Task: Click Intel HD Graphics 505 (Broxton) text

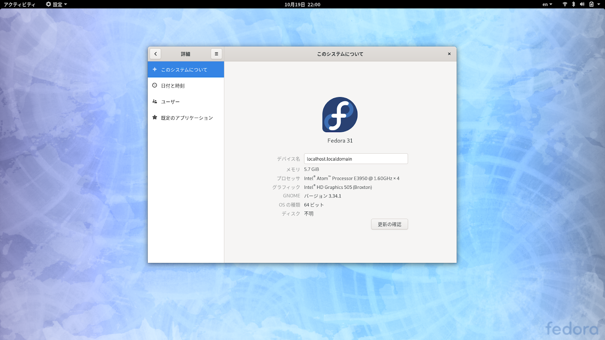Action: point(338,187)
